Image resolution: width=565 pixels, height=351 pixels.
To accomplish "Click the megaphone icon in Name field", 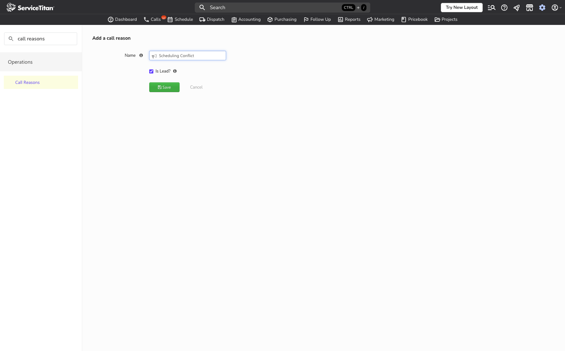I will pos(154,56).
